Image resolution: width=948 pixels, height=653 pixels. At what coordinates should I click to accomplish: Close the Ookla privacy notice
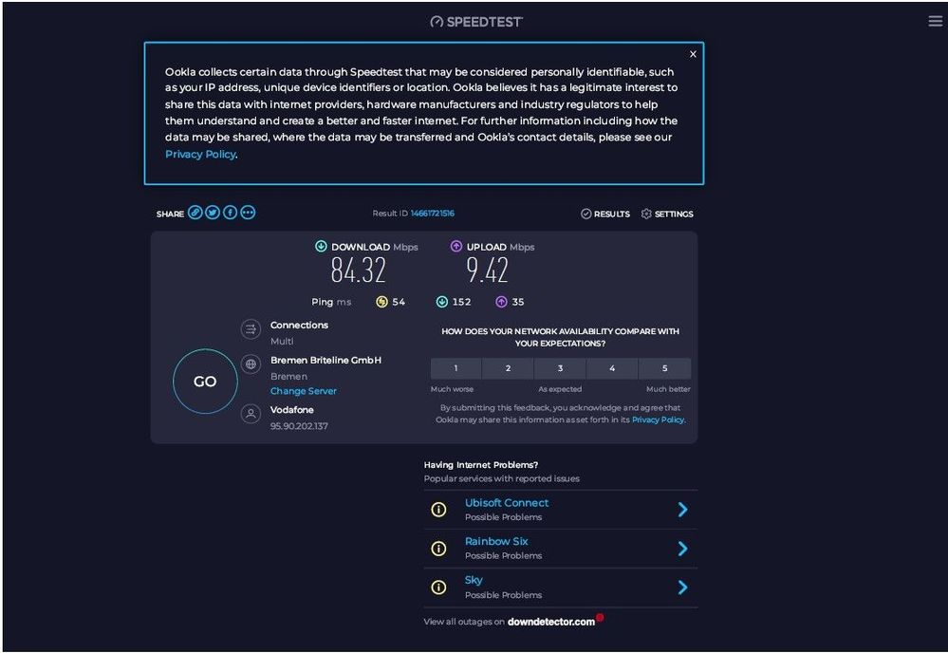[693, 54]
